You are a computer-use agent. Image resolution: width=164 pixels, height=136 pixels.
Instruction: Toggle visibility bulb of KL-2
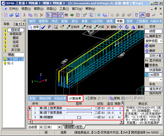tap(5, 63)
